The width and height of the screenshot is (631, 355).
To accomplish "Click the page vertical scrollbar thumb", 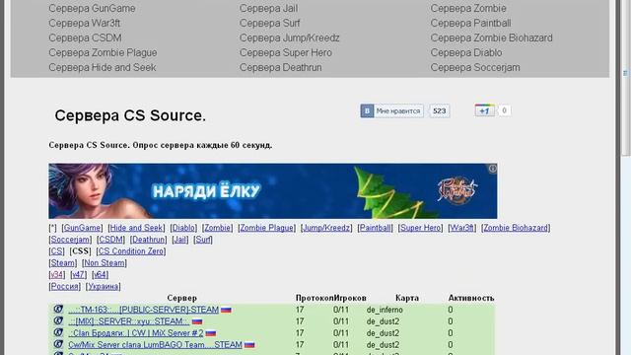I will point(626,78).
